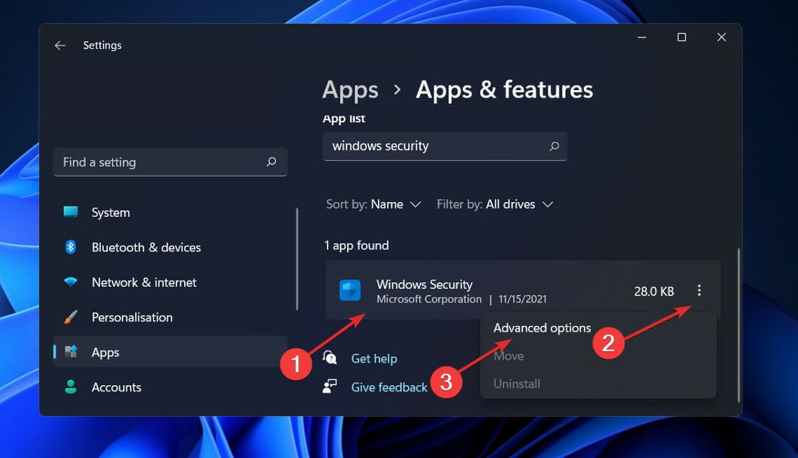Click the Give feedback icon
The image size is (798, 458).
pyautogui.click(x=329, y=386)
